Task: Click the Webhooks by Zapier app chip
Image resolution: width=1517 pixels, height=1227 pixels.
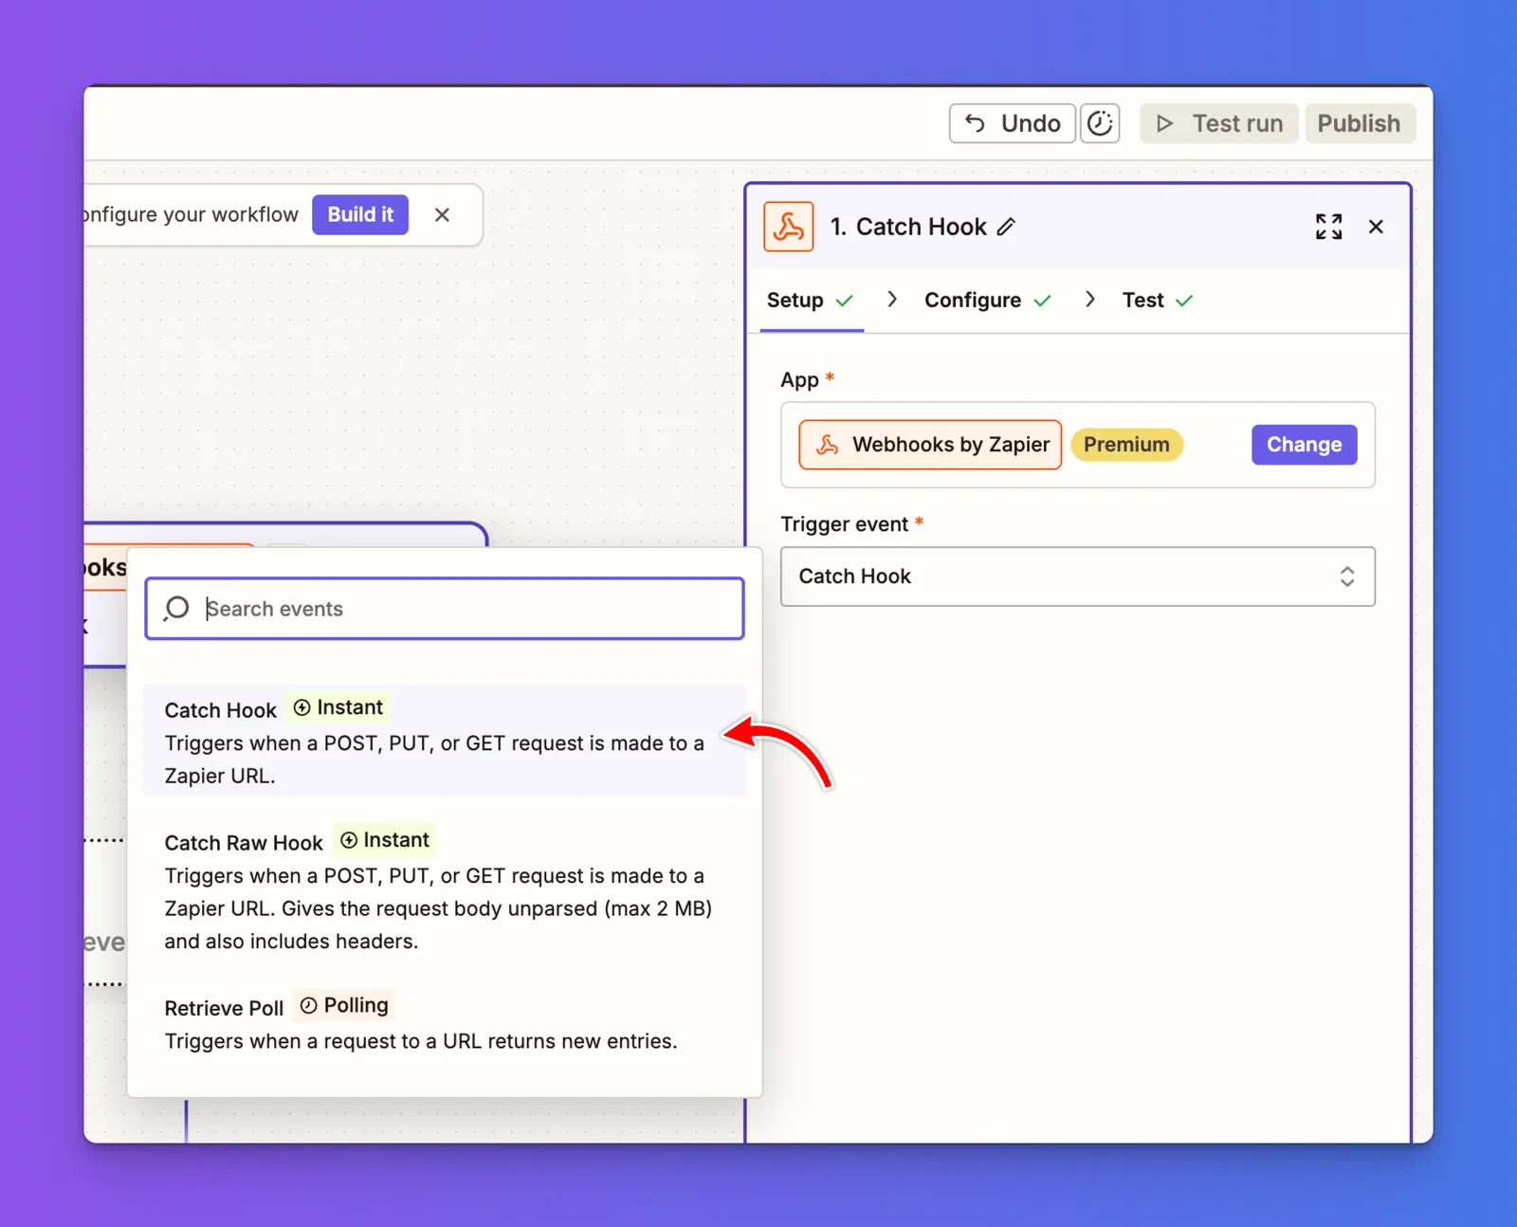Action: point(930,445)
